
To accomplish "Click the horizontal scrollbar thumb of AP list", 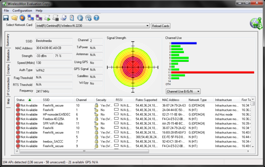I will [x=84, y=151].
